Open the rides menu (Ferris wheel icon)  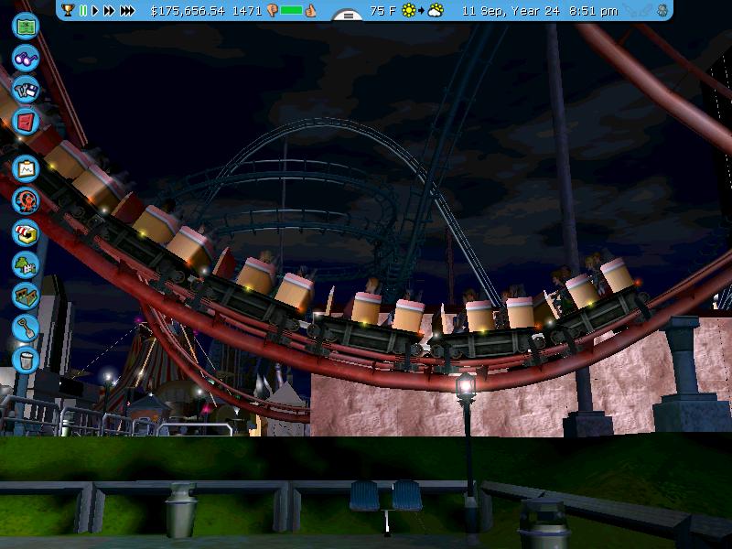[26, 200]
